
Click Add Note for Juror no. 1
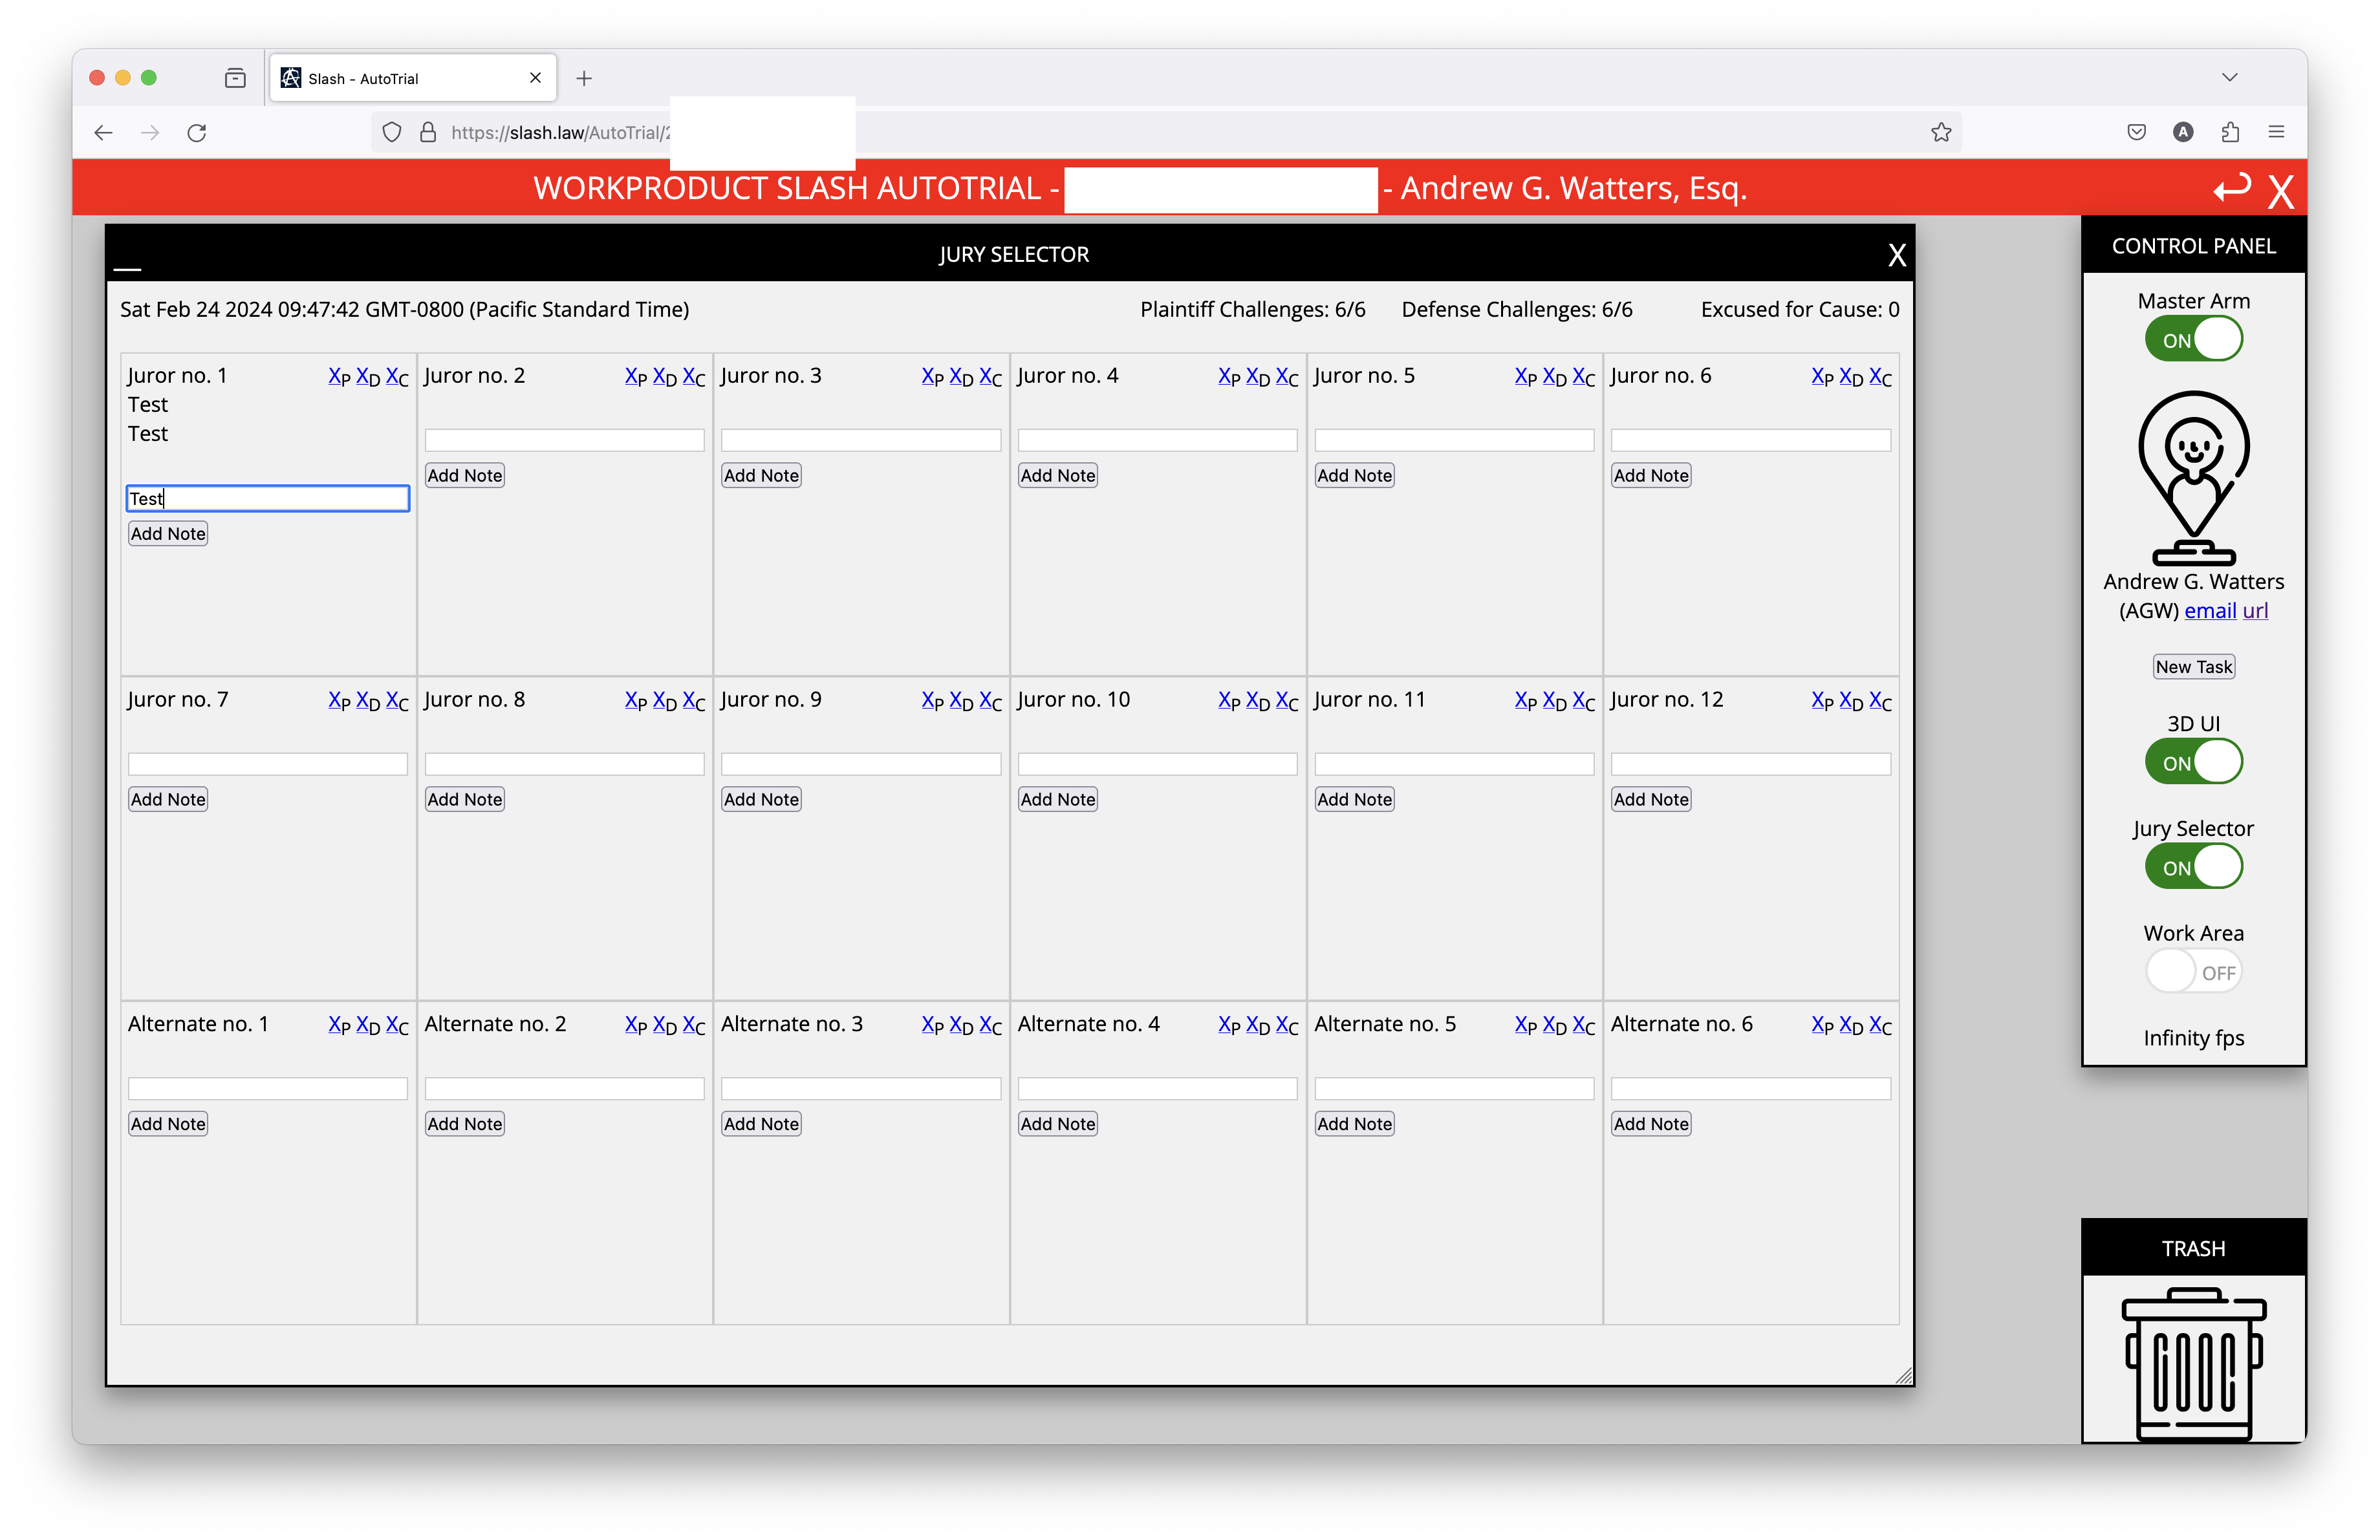(x=168, y=533)
